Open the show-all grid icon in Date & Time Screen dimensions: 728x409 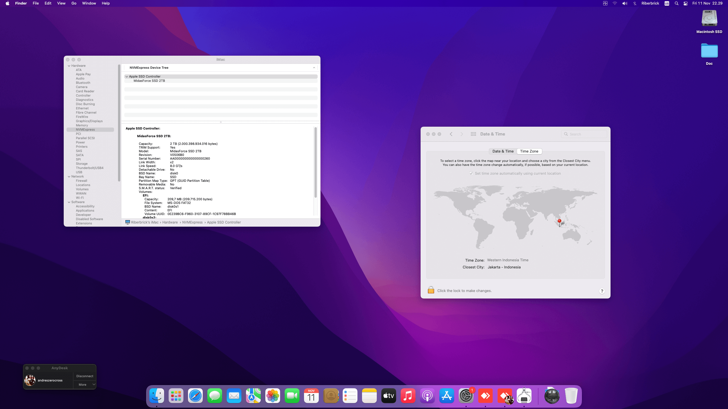point(473,134)
